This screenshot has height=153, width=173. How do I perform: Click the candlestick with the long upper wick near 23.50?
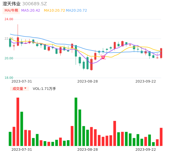[x=18, y=41]
